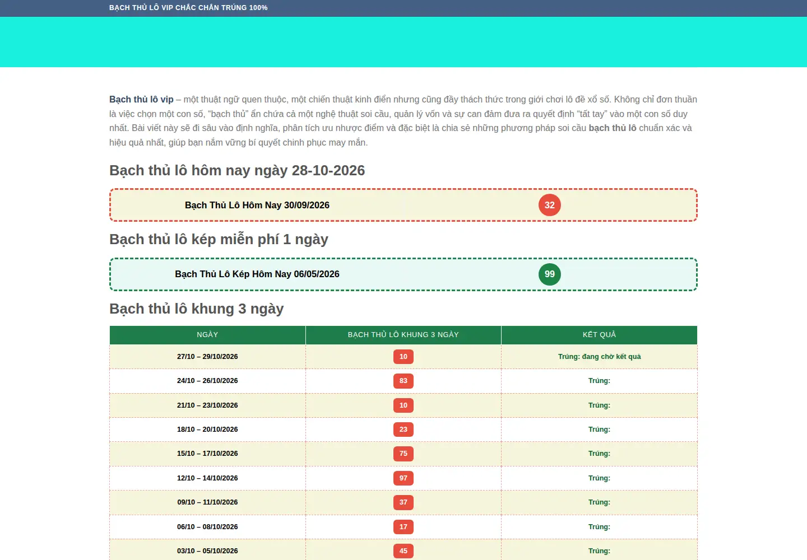
Task: Click "Trúng:" result in the 12/10 – 14/10 row
Action: 600,478
